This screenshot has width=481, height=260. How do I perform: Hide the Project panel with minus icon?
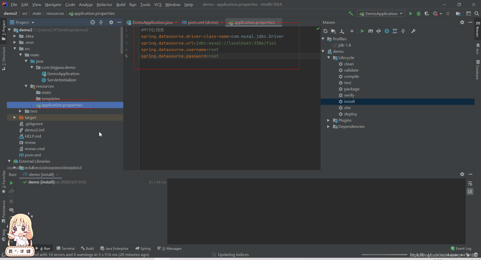coord(119,22)
